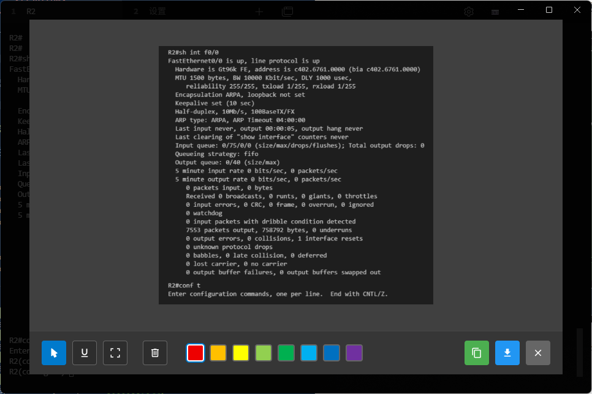Screen dimensions: 592x394
Task: Pick the light green color swatch
Action: click(x=264, y=353)
